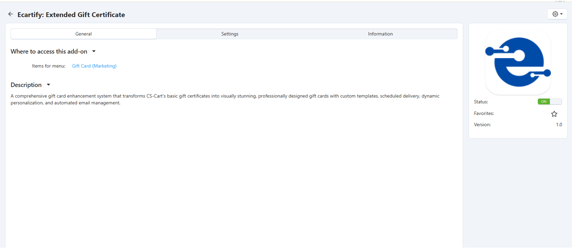Click the page title 'Ecartify: Extended Gift Certificate'
Viewport: 572px width, 249px height.
tap(71, 15)
